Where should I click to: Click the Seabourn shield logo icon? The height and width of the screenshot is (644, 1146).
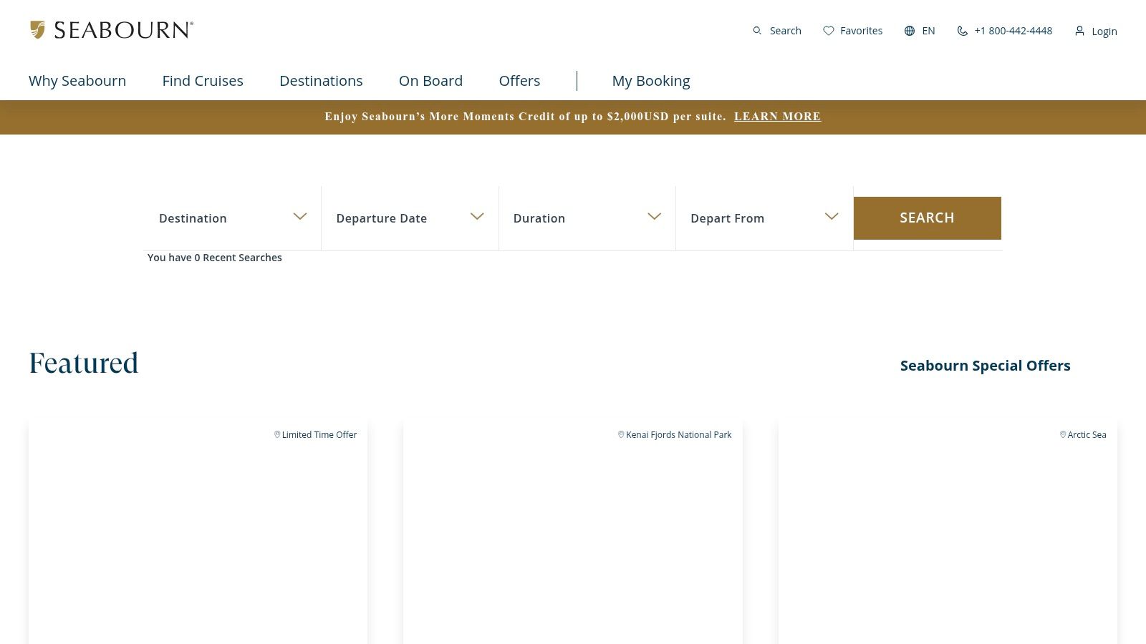(37, 30)
